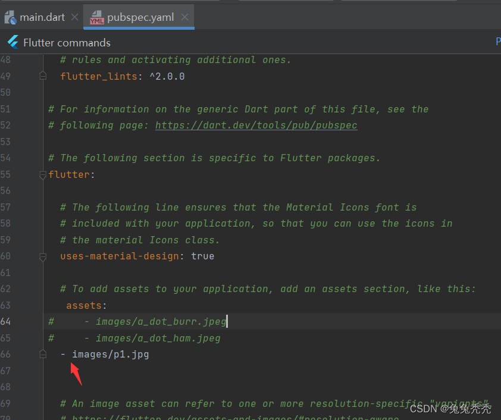Click line number 55 in gutter
Image resolution: width=501 pixels, height=420 pixels.
[x=5, y=174]
